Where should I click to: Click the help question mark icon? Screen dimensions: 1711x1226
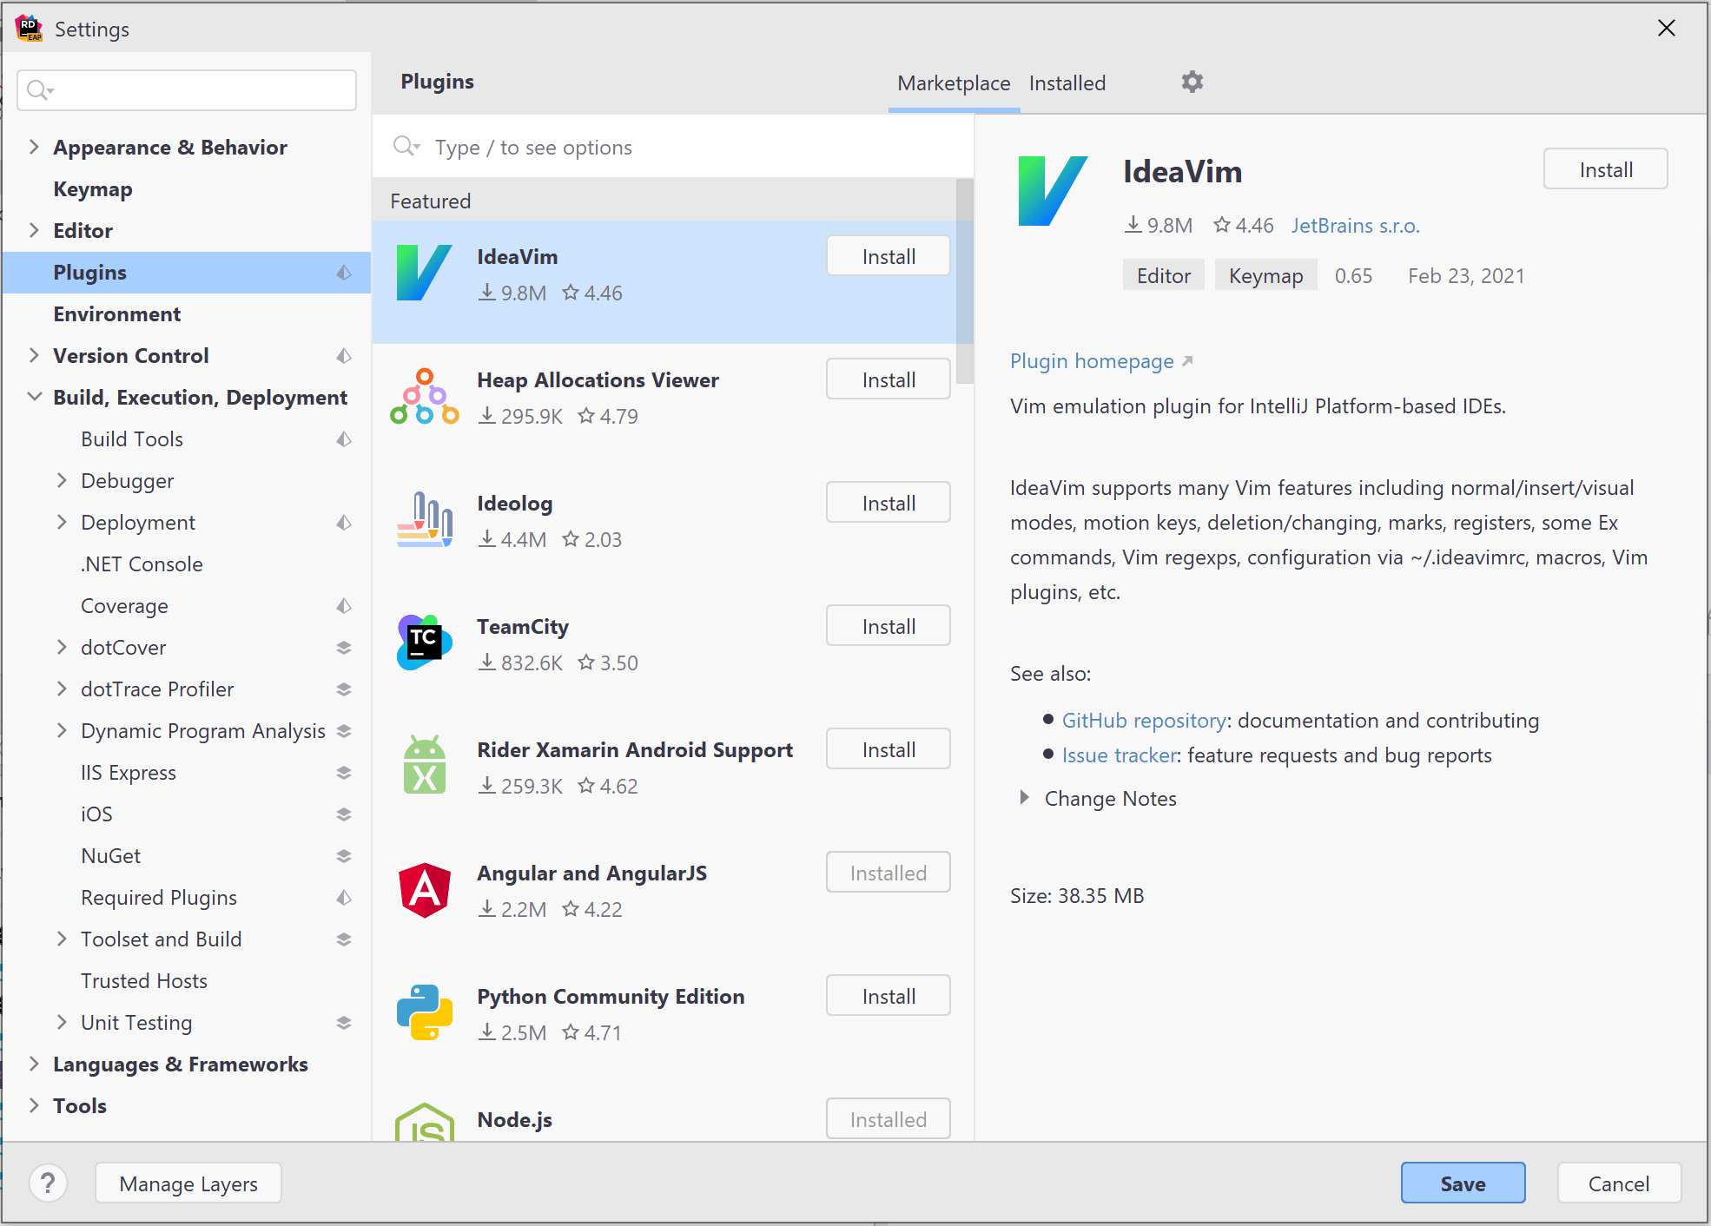tap(48, 1183)
